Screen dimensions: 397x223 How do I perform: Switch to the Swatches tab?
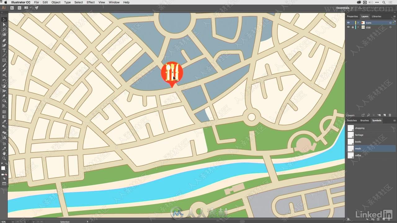pos(352,120)
